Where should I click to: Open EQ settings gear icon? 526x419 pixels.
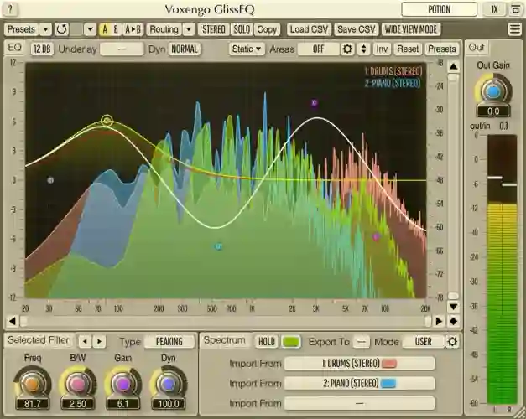click(347, 49)
